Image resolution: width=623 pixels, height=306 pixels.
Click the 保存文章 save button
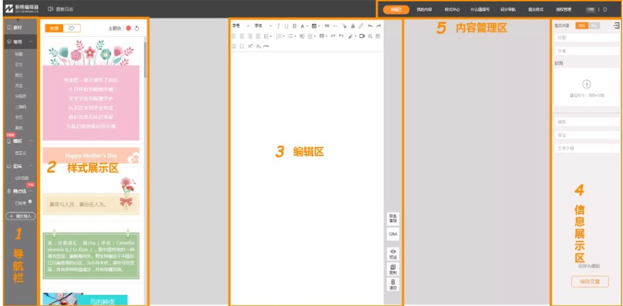(x=590, y=281)
